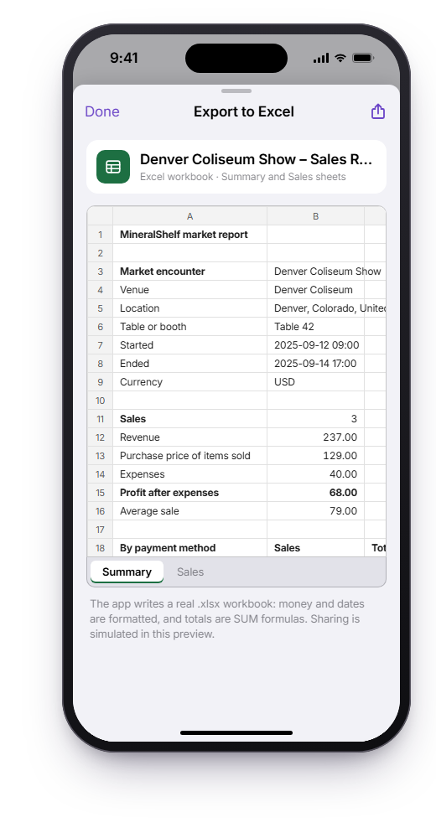Tap the 'Currency' label cell

pyautogui.click(x=190, y=382)
